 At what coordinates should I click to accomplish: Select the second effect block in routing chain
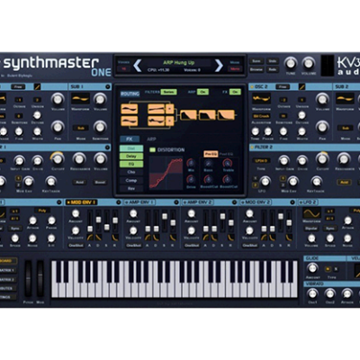click(x=207, y=115)
